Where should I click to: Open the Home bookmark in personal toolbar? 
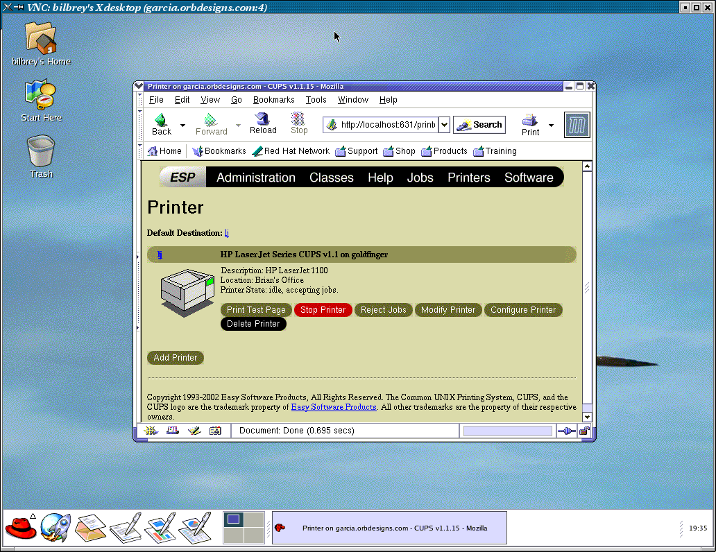click(165, 151)
